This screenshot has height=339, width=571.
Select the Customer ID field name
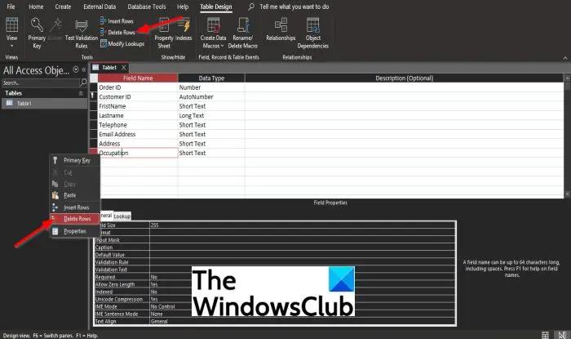tap(138, 97)
